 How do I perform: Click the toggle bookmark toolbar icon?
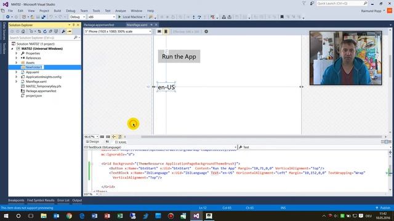[282, 17]
